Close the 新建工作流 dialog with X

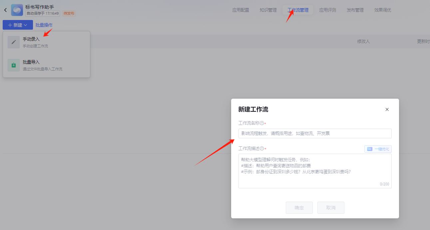tap(387, 109)
